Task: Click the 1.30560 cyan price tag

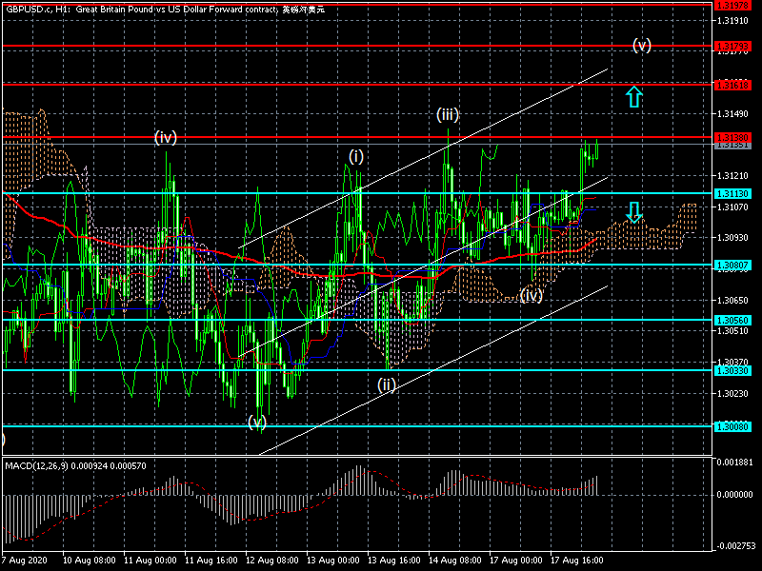Action: tap(732, 321)
